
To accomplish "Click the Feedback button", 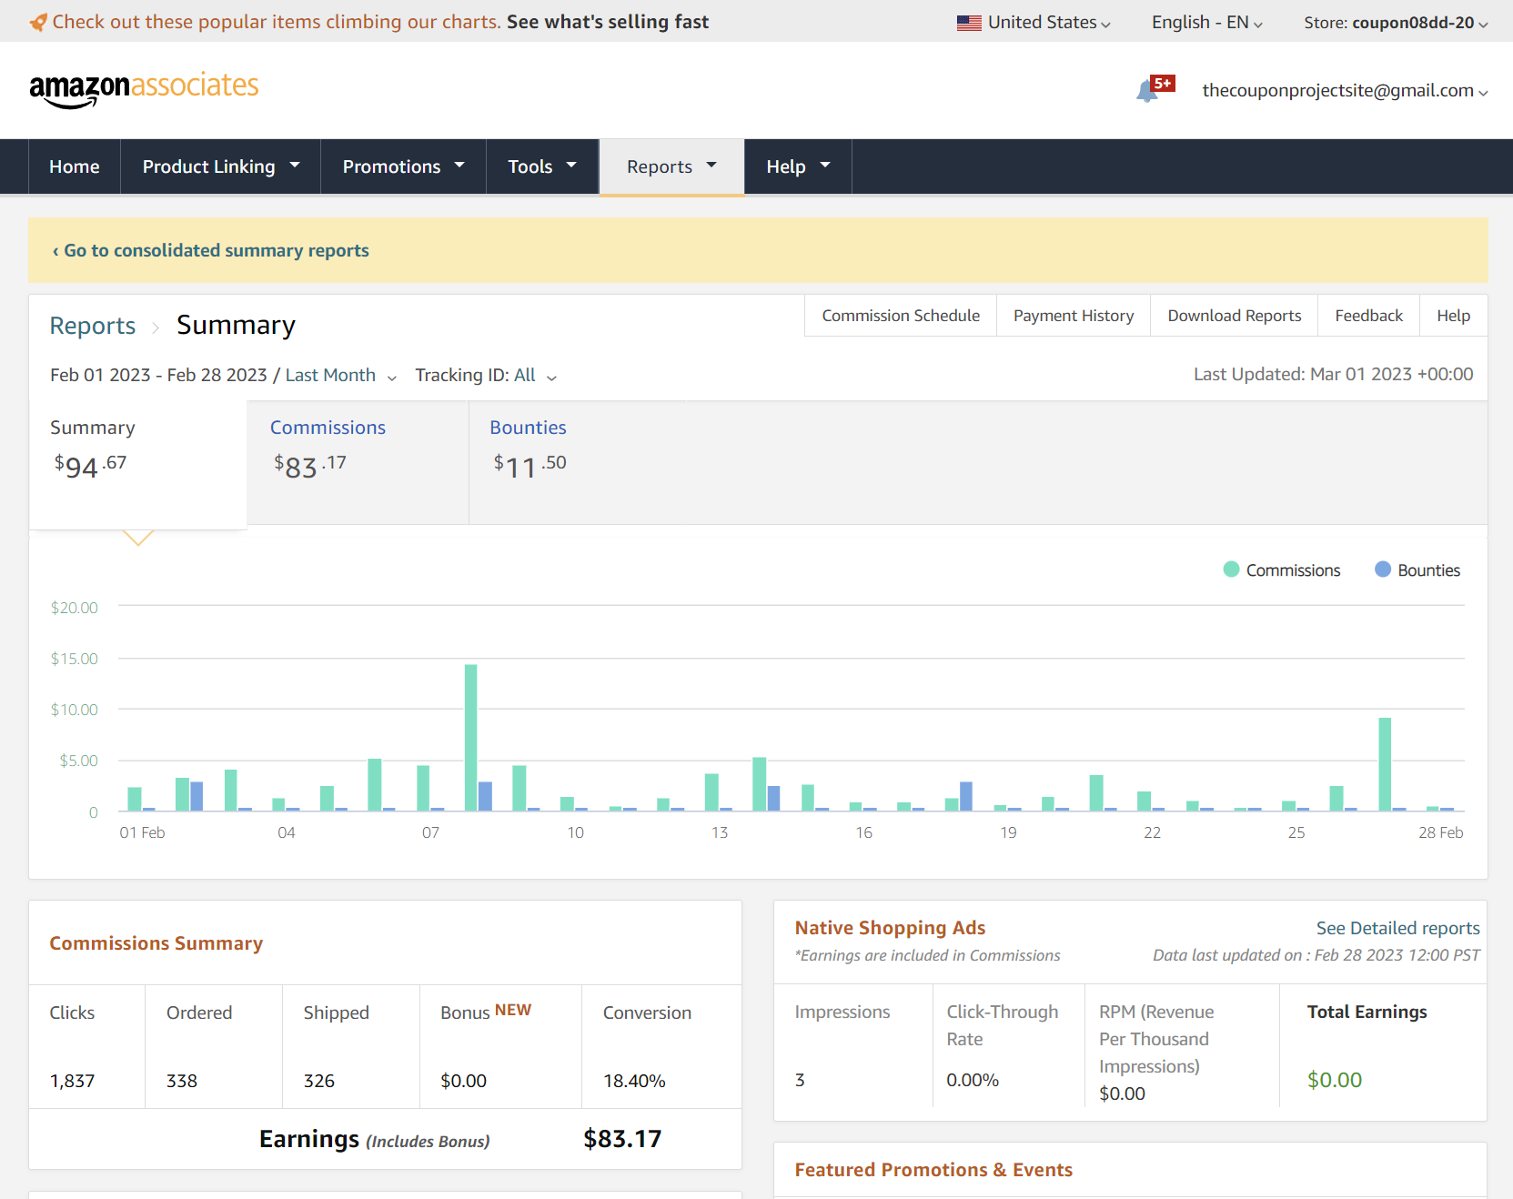I will [x=1368, y=316].
